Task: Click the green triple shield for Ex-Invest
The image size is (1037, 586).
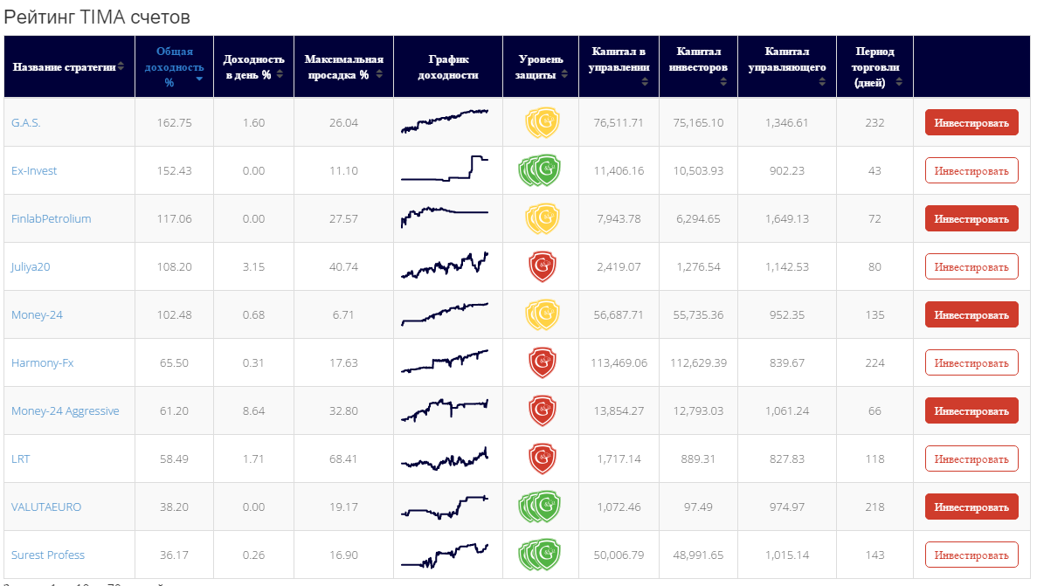Action: coord(540,171)
